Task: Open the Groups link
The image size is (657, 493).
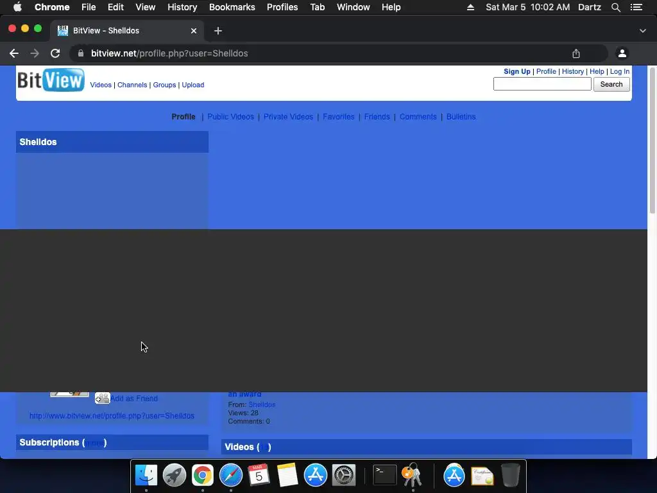Action: point(164,85)
